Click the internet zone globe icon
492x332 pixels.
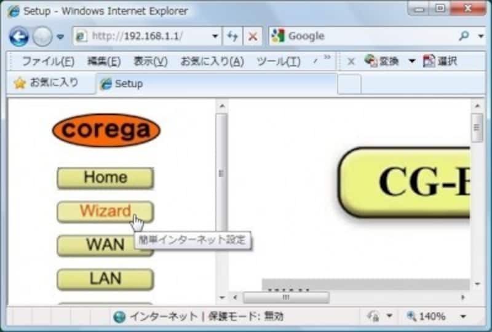(119, 317)
